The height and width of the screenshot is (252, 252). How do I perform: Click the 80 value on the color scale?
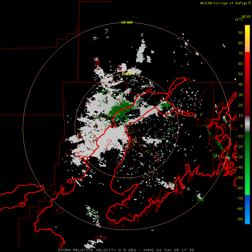[x=241, y=43]
